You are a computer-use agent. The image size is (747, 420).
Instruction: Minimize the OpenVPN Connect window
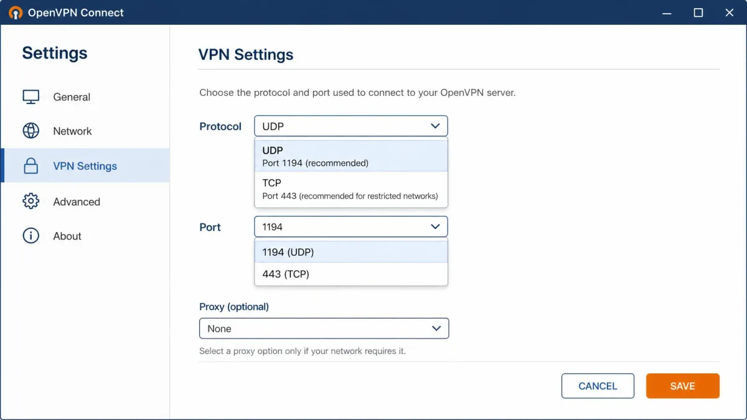(x=666, y=12)
